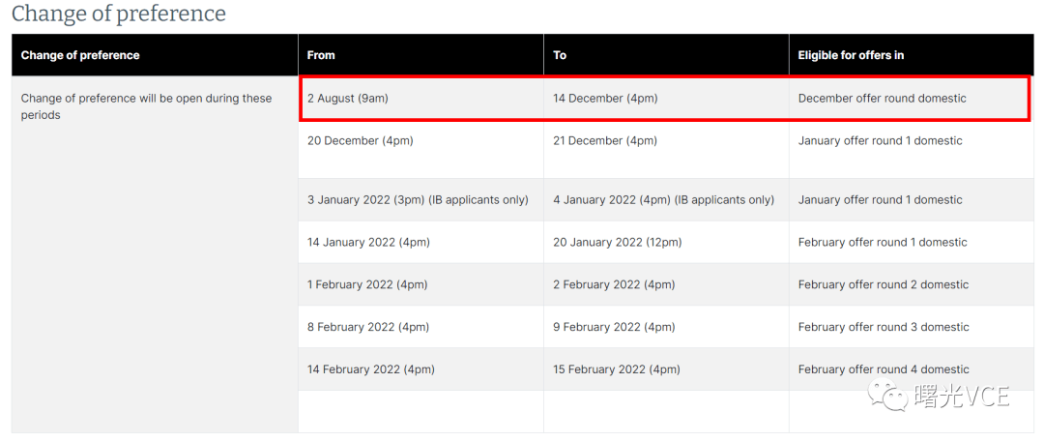
Task: Click '4 January 2022 (4pm)' IB applicants cell
Action: click(x=666, y=200)
